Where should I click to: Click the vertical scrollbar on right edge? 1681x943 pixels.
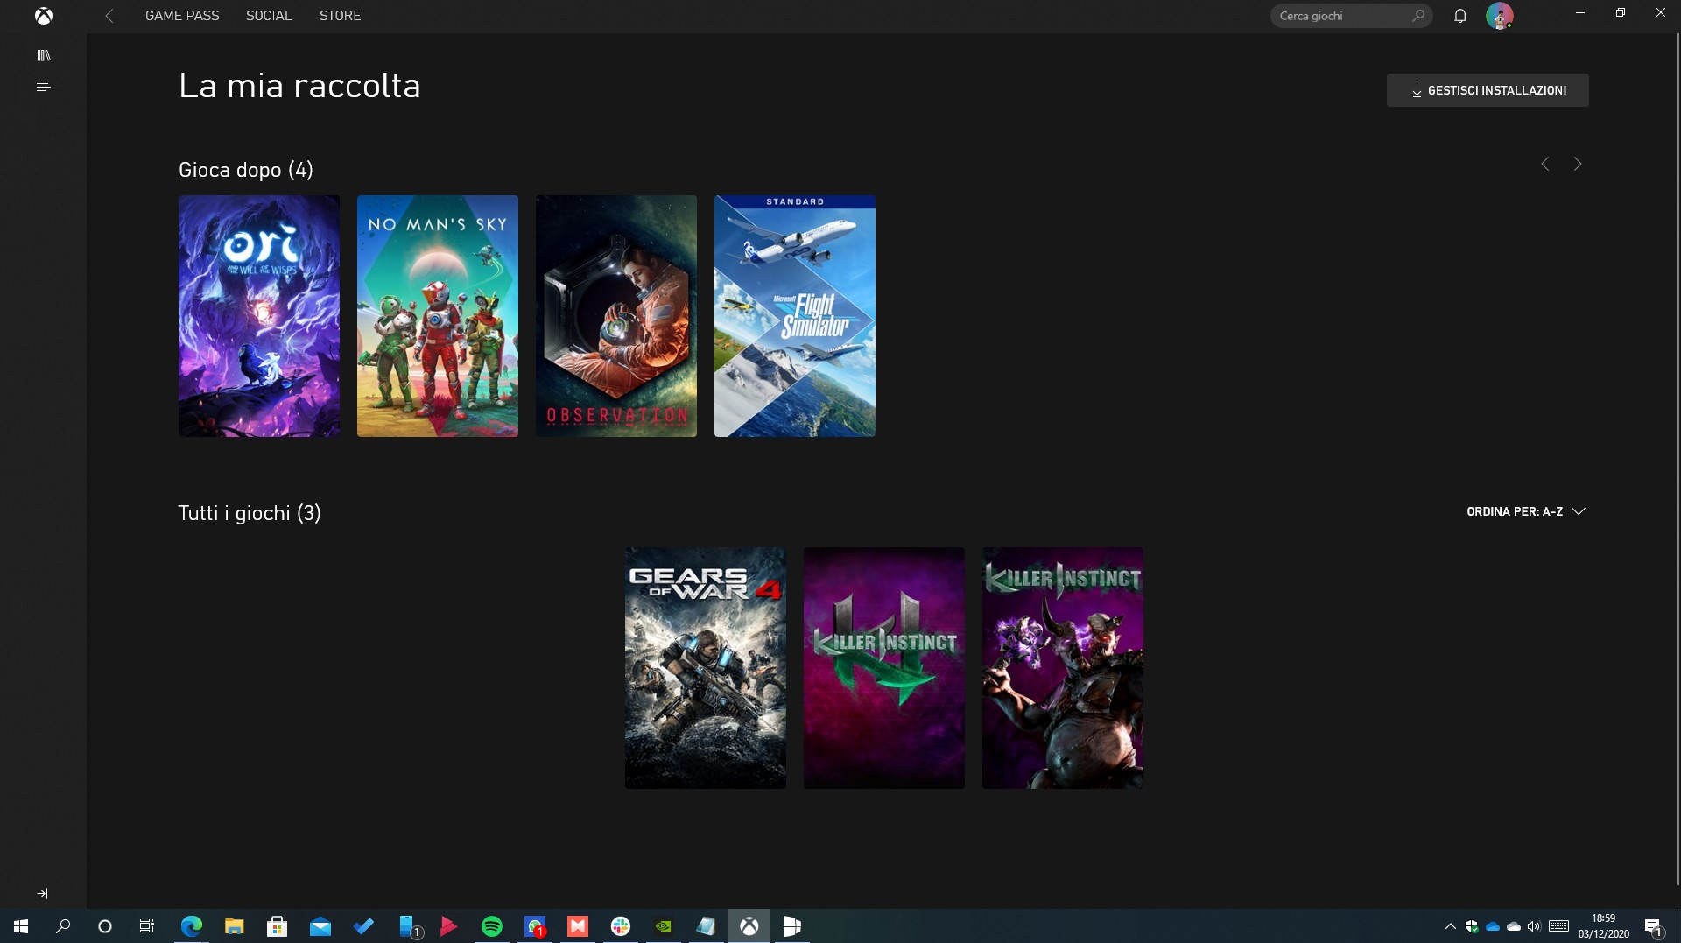pos(1677,460)
